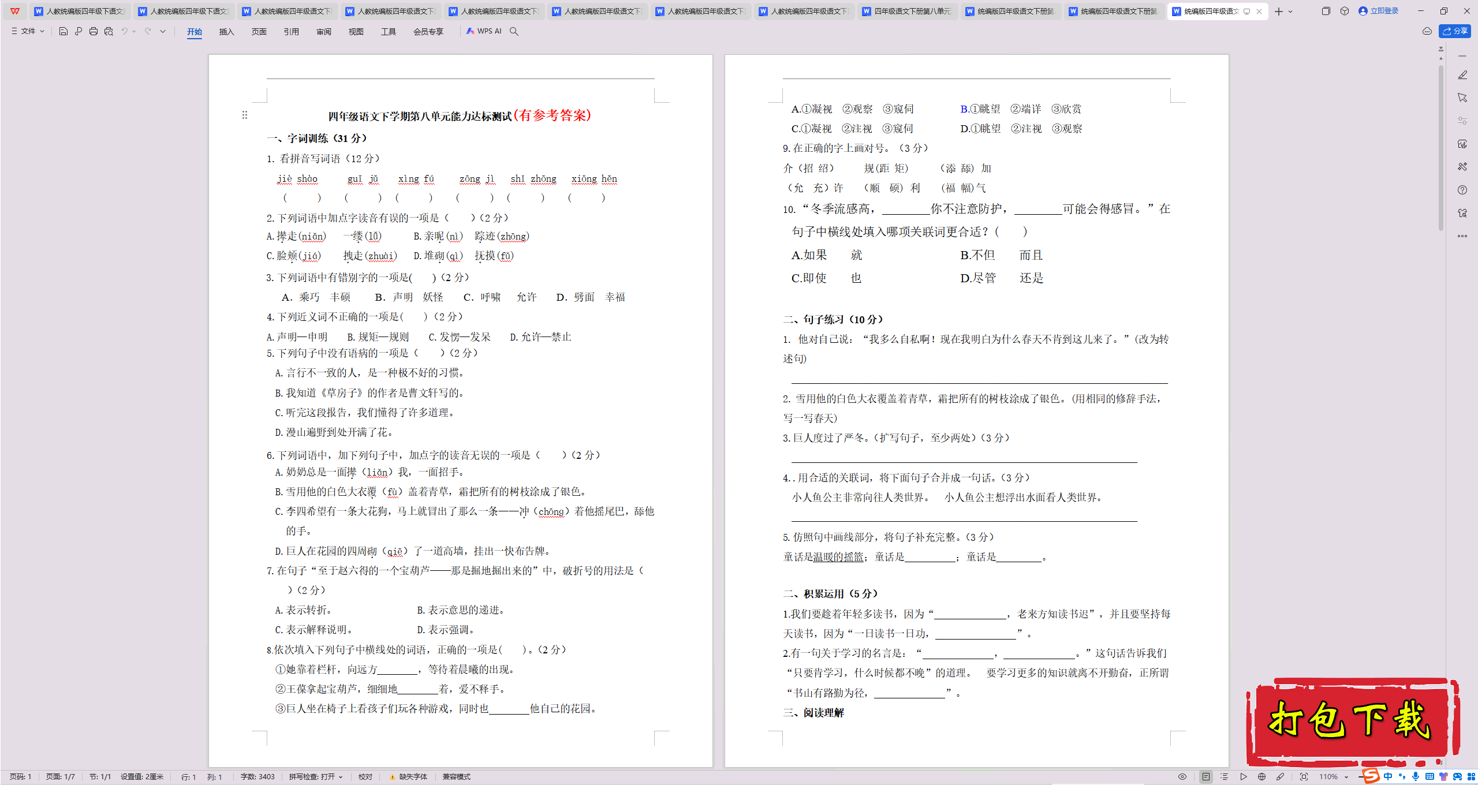Image resolution: width=1478 pixels, height=785 pixels.
Task: Toggle Sogou voice input microphone
Action: [1416, 777]
